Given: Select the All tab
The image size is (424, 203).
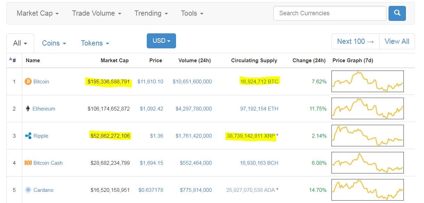Looking at the screenshot, I should click(20, 43).
